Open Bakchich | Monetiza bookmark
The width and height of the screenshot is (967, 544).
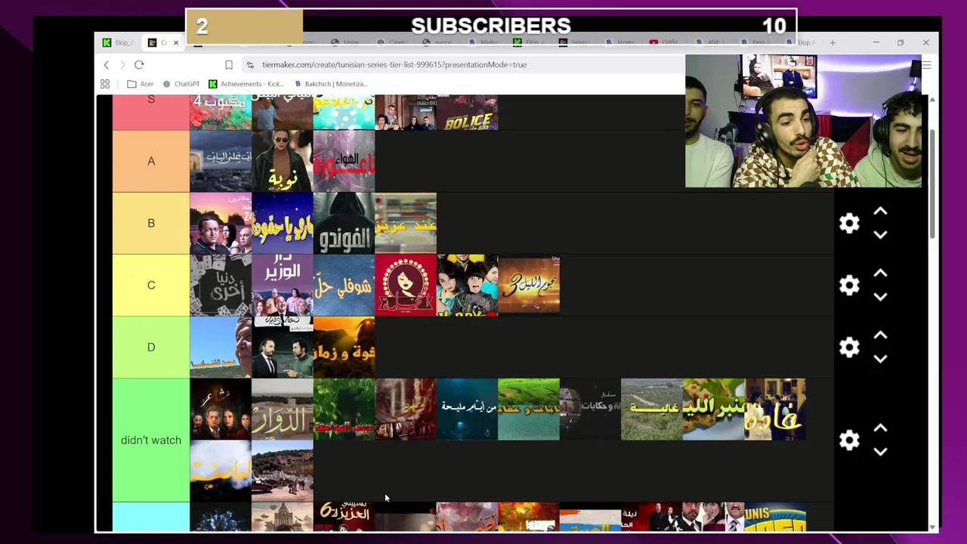330,84
